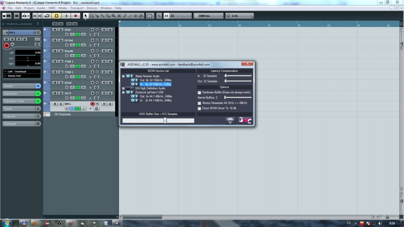
Task: Click the Record button in the transport toolbar
Action: click(x=76, y=16)
